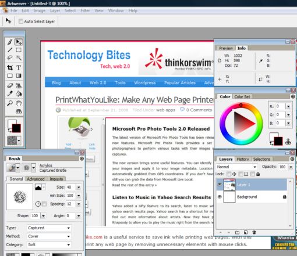Select the Text tool

tap(19, 67)
